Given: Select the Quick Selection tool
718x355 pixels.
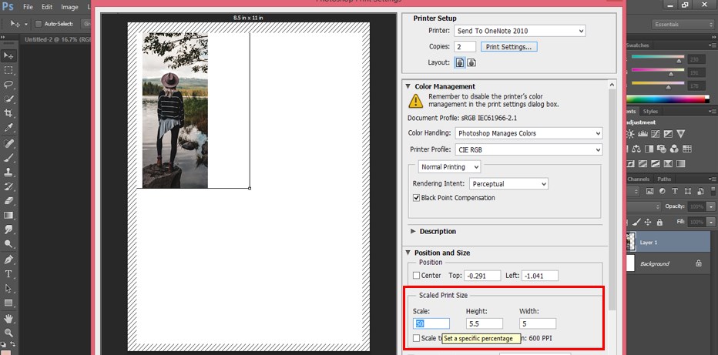Looking at the screenshot, I should pyautogui.click(x=8, y=99).
